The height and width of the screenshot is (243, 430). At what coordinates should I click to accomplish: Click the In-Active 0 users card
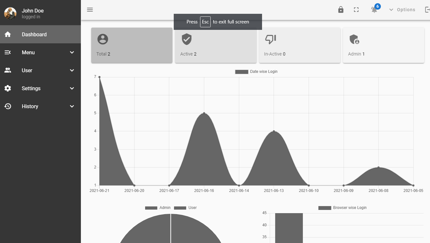click(300, 45)
